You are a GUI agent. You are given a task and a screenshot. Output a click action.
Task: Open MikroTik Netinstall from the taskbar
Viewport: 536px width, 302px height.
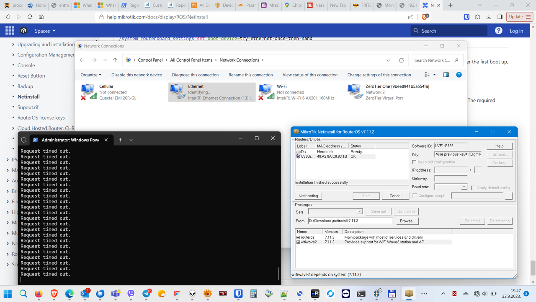point(408,294)
